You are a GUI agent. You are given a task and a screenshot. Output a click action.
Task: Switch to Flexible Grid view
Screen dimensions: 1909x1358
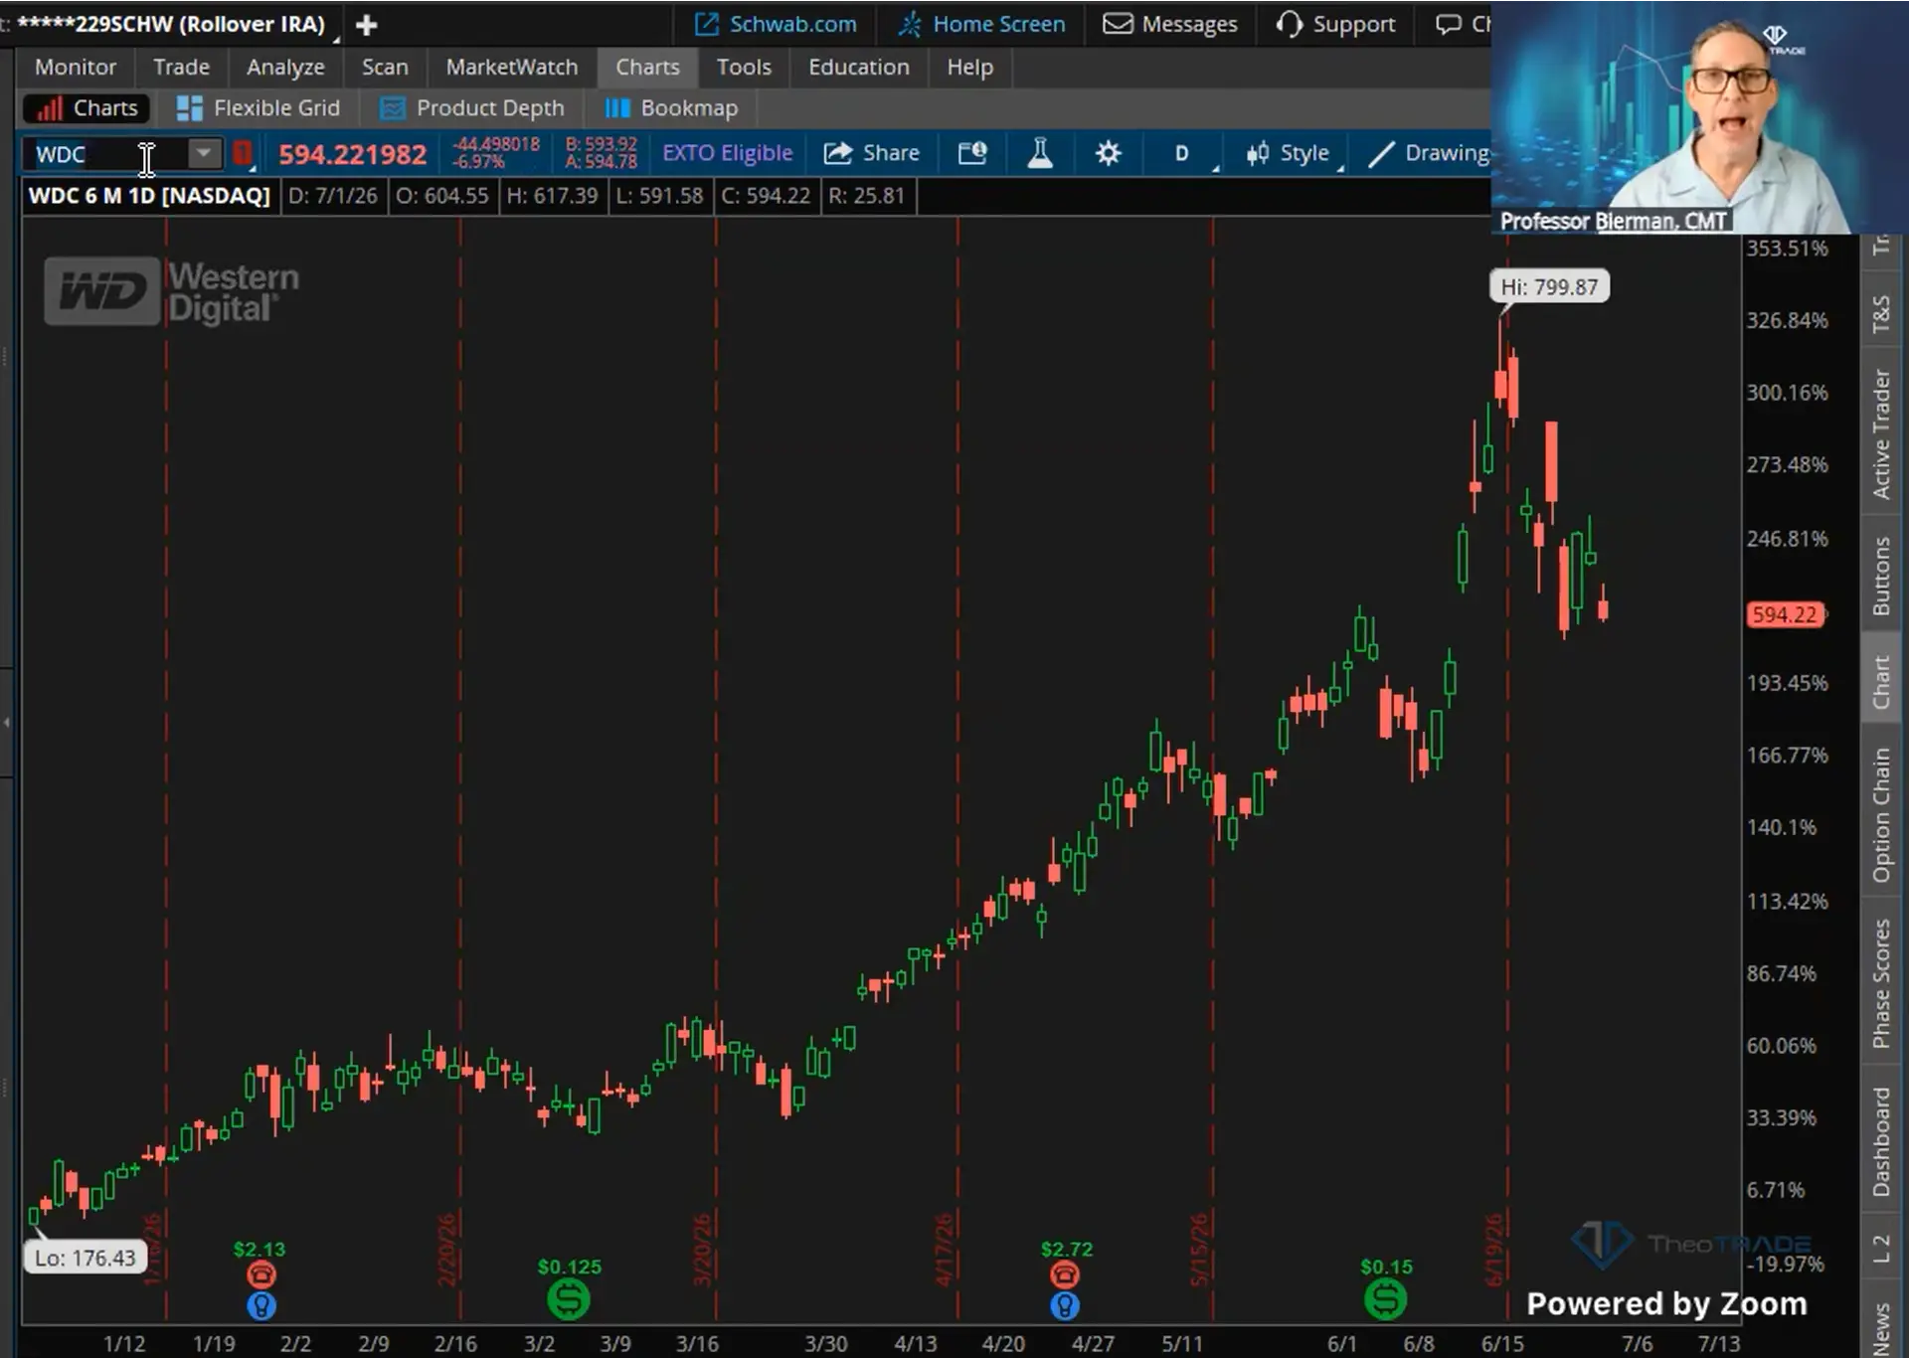point(258,107)
